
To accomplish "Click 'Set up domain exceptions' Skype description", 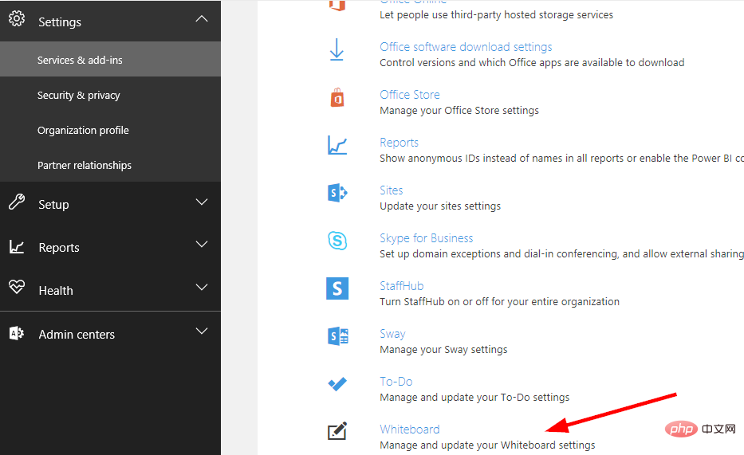I will click(562, 254).
